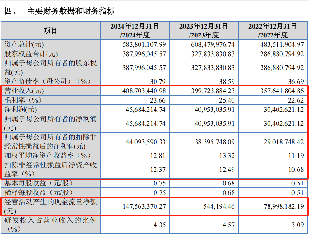Click the section heading 主要财务数据和财务指标
Viewport: 309px width, 235px height.
[71, 11]
